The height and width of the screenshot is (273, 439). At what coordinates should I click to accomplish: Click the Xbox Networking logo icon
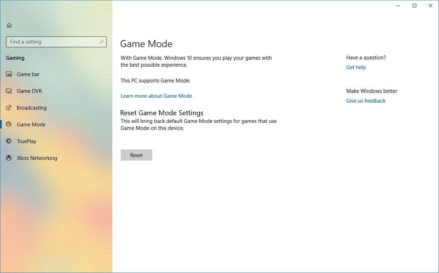click(9, 158)
